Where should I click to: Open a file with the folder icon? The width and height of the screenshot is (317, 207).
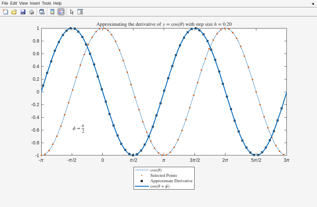tap(14, 12)
